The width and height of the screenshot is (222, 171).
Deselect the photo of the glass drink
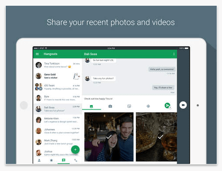click(156, 137)
